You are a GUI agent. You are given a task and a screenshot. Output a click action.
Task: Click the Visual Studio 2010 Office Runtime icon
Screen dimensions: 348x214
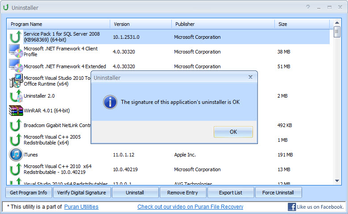point(16,81)
